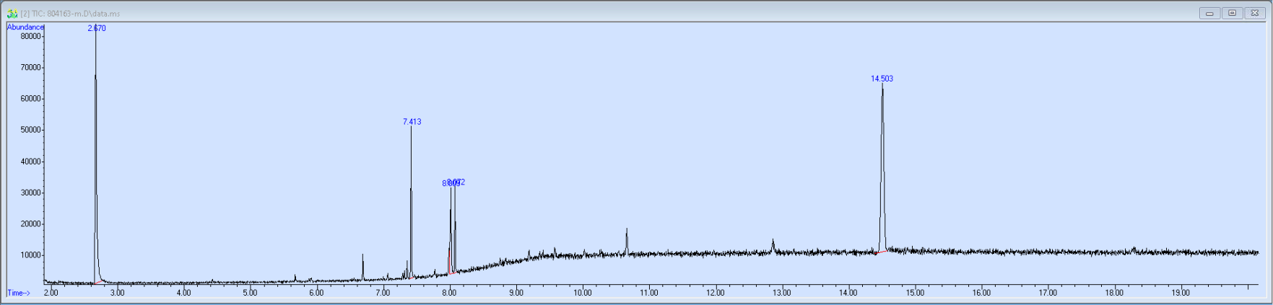
Task: Click the 'Abundance' y-axis label
Action: [25, 27]
